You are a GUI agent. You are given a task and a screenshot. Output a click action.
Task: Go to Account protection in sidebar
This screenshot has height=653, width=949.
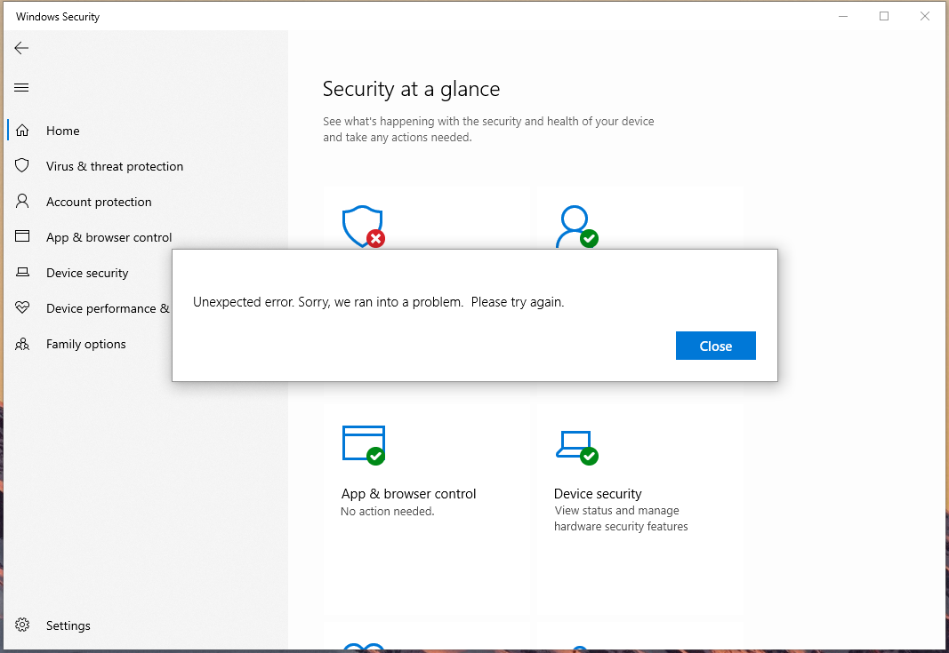[100, 202]
